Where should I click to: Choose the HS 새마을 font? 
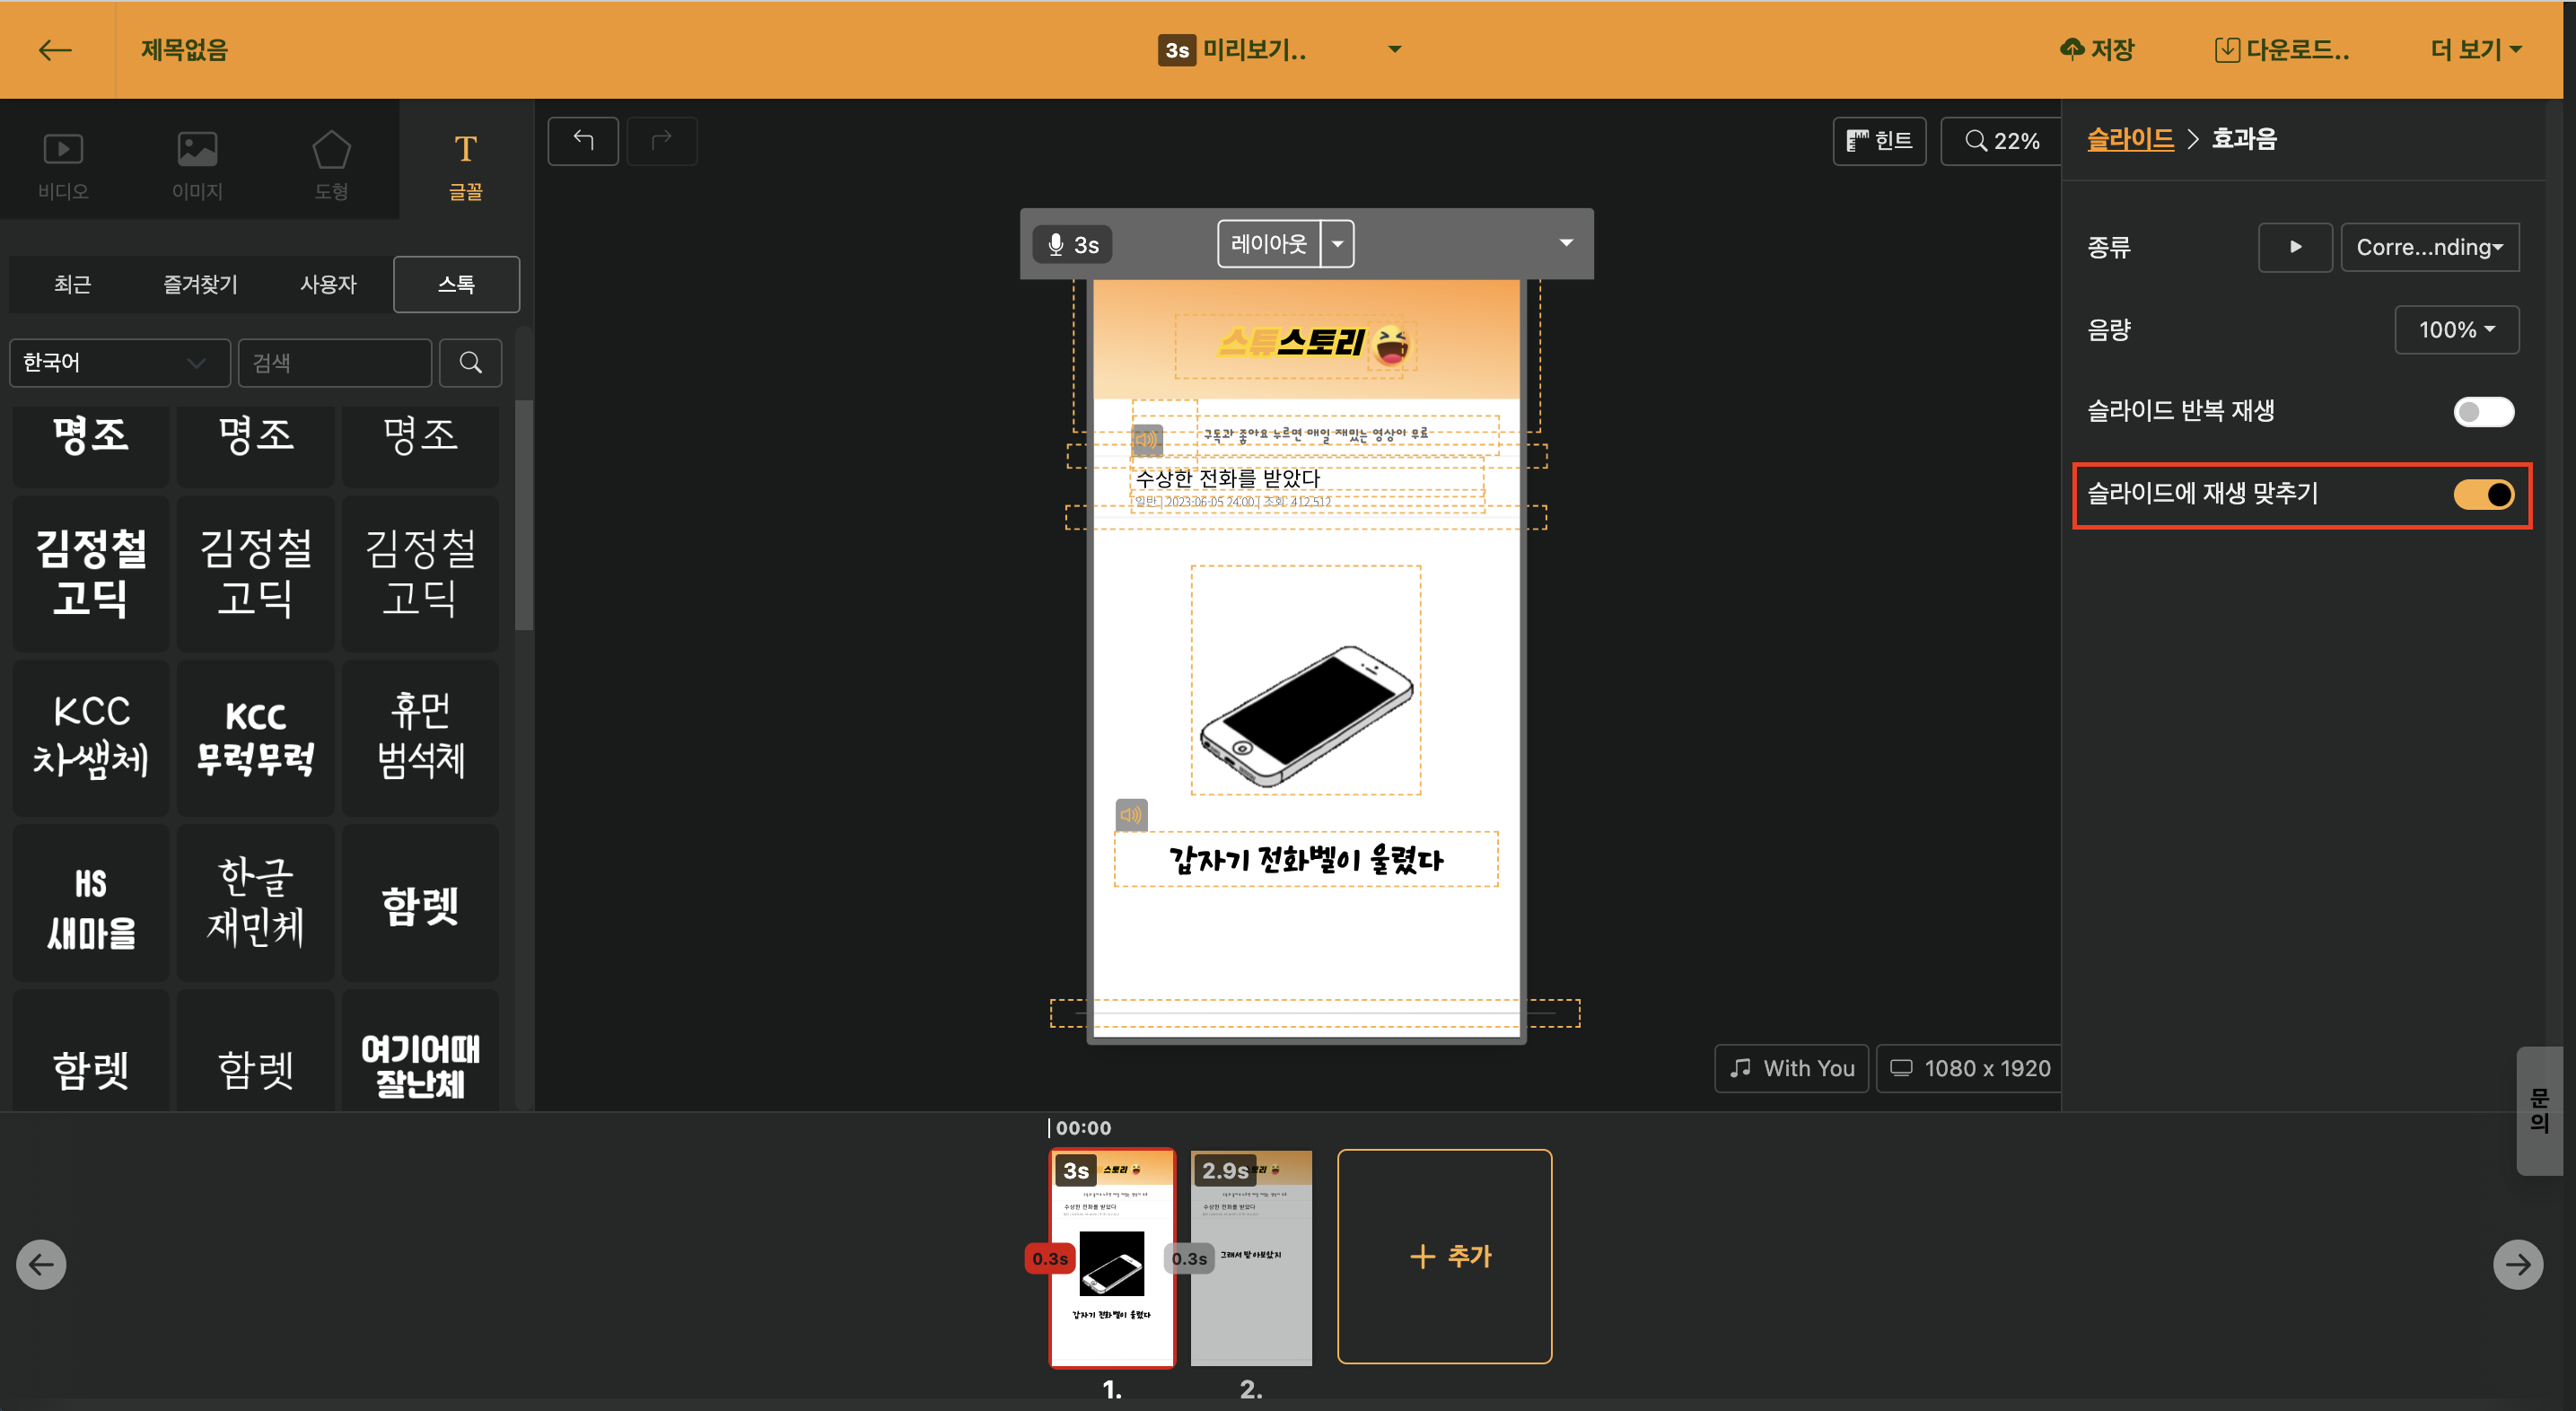[91, 903]
